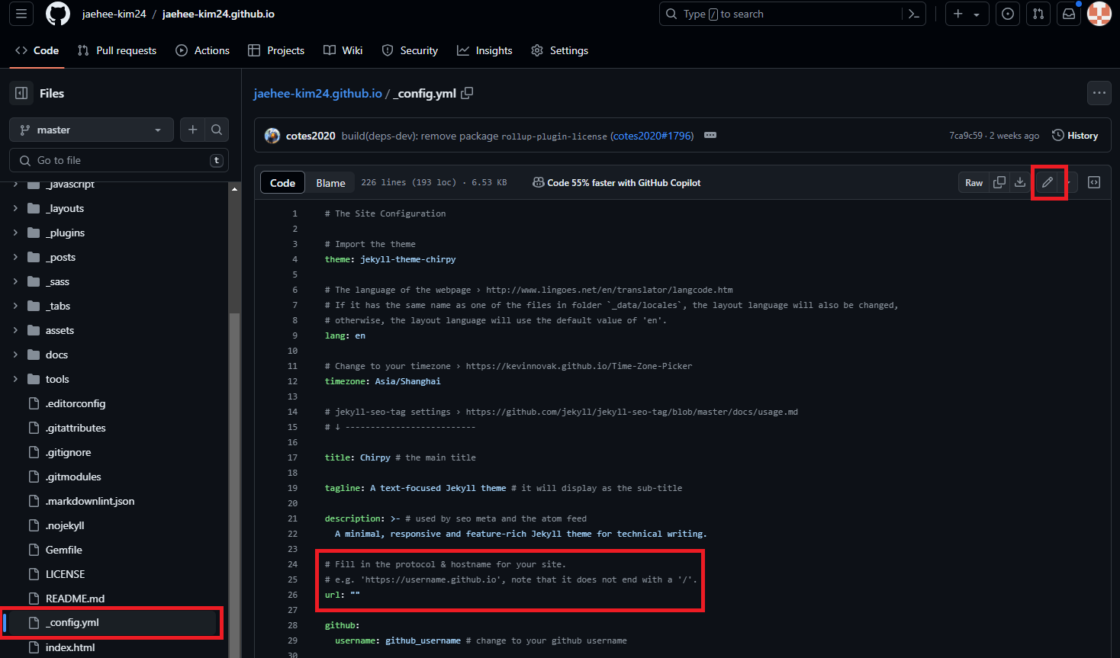Open the .editorconfig file
The width and height of the screenshot is (1120, 658).
click(76, 403)
